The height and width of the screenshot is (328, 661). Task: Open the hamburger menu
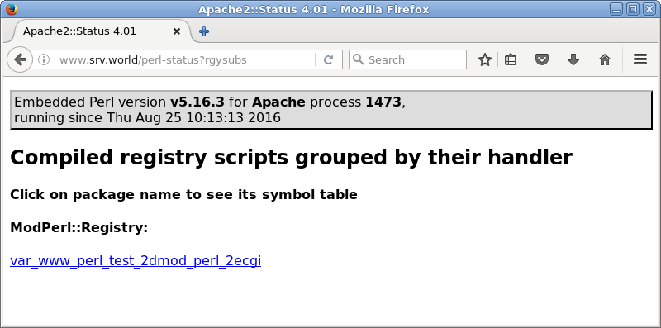640,59
